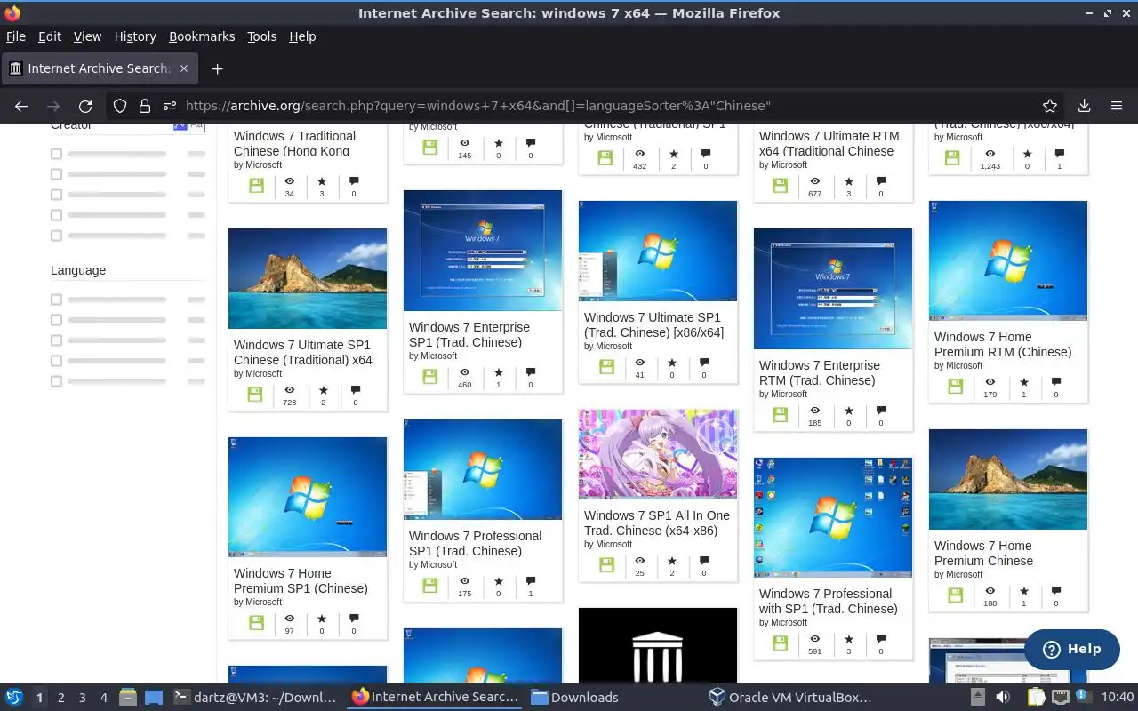This screenshot has width=1138, height=711.
Task: Open the Windows 7 Enterprise SP1 (Trad. Chinese) title link
Action: pyautogui.click(x=469, y=335)
